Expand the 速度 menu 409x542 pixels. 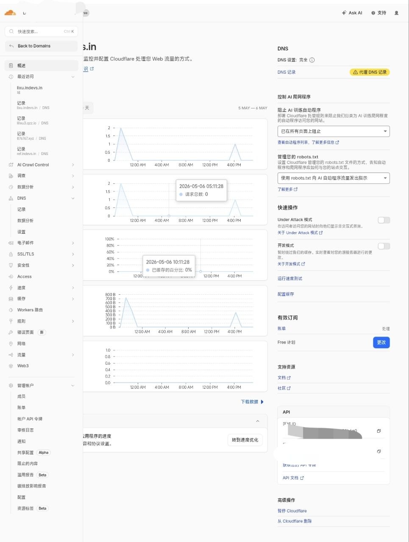tap(73, 288)
